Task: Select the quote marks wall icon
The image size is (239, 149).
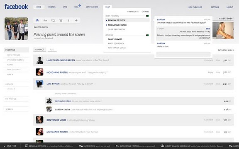Action: 45,20
